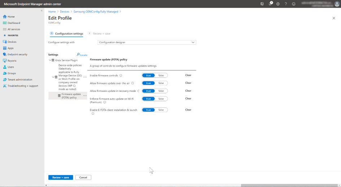Image resolution: width=341 pixels, height=187 pixels.
Task: Show info for Enable firmware controls
Action: point(121,75)
